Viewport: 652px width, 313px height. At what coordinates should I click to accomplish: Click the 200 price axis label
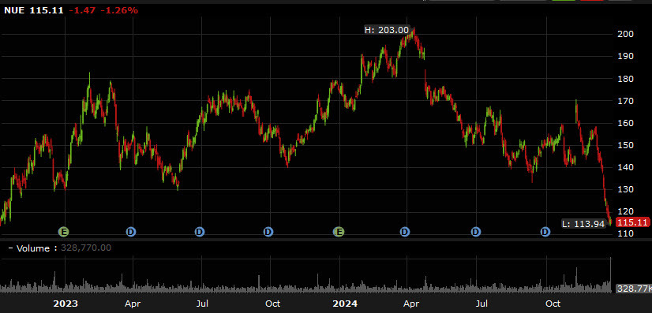[x=625, y=34]
